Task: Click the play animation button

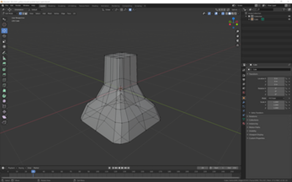Action: [122, 168]
